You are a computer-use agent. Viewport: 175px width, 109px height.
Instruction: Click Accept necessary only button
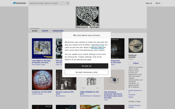pos(87,72)
